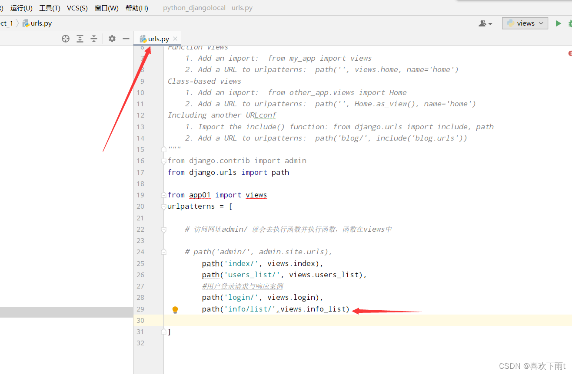This screenshot has width=572, height=374.
Task: Open the VCS(S) menu
Action: coord(77,8)
